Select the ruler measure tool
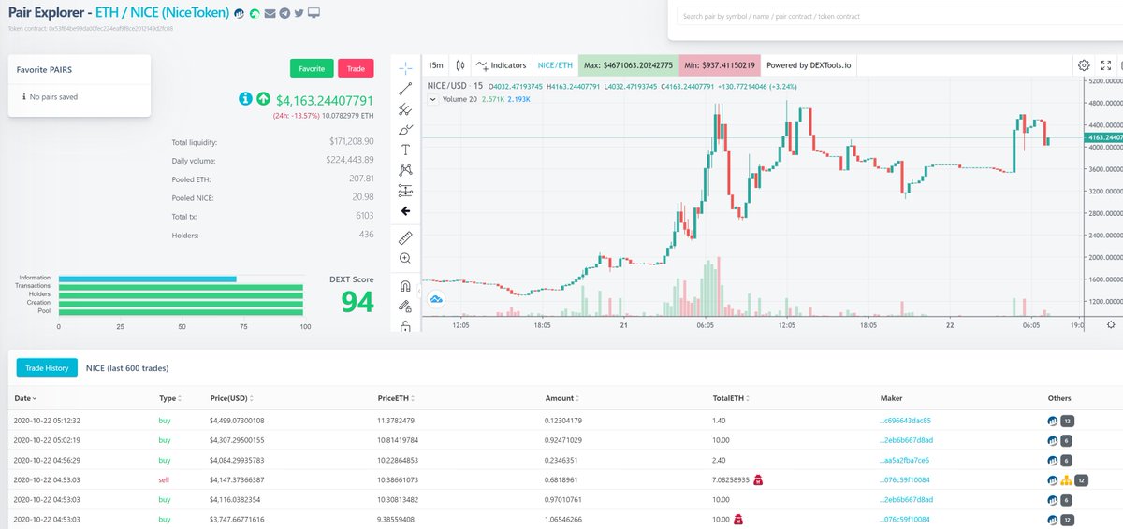 click(405, 237)
